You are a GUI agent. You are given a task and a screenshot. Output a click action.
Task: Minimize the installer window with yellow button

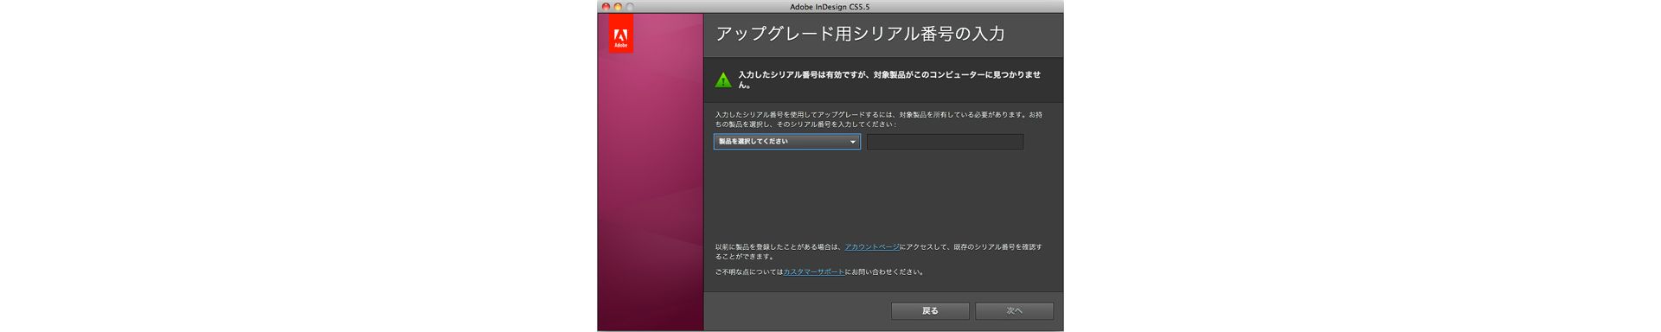[618, 6]
